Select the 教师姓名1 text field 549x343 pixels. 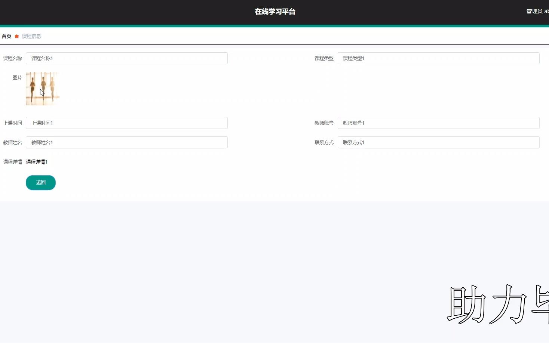click(126, 142)
